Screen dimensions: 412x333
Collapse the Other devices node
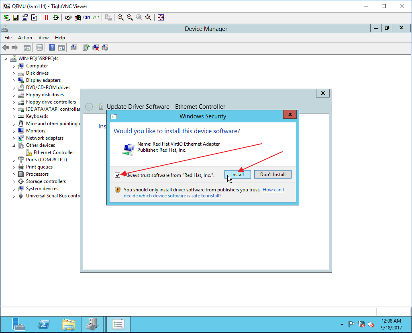[x=14, y=146]
